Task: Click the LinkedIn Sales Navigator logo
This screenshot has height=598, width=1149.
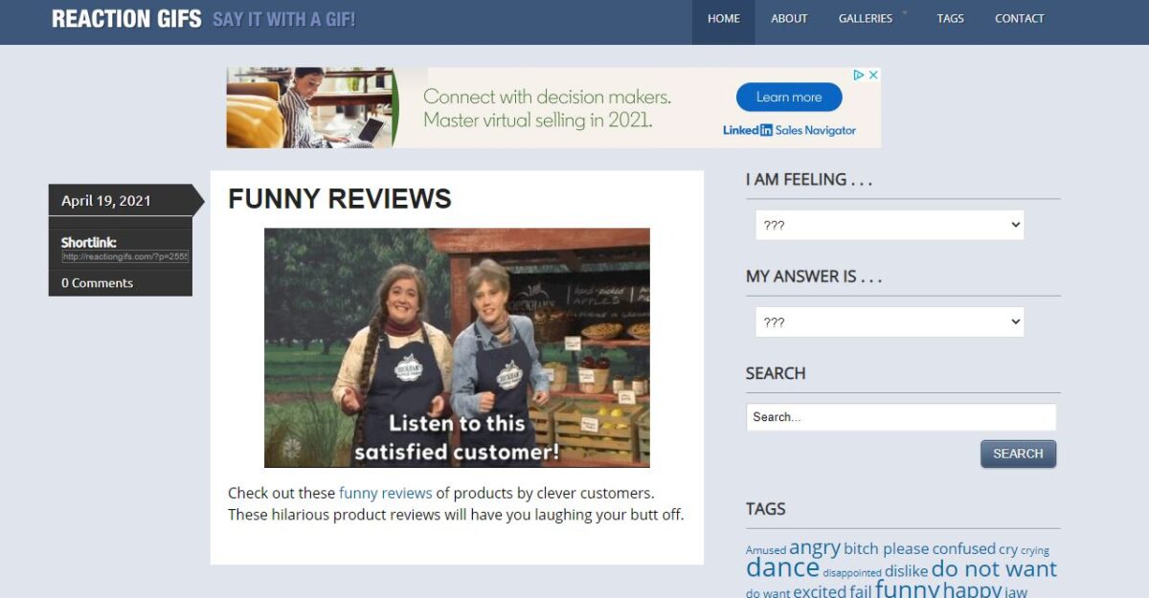Action: [x=789, y=130]
